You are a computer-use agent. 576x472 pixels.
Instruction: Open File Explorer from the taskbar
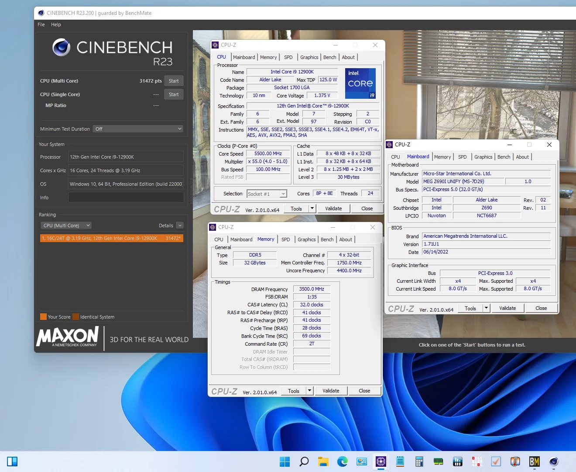[x=323, y=462]
